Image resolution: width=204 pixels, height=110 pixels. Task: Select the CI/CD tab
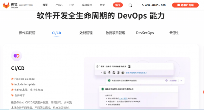56,33
